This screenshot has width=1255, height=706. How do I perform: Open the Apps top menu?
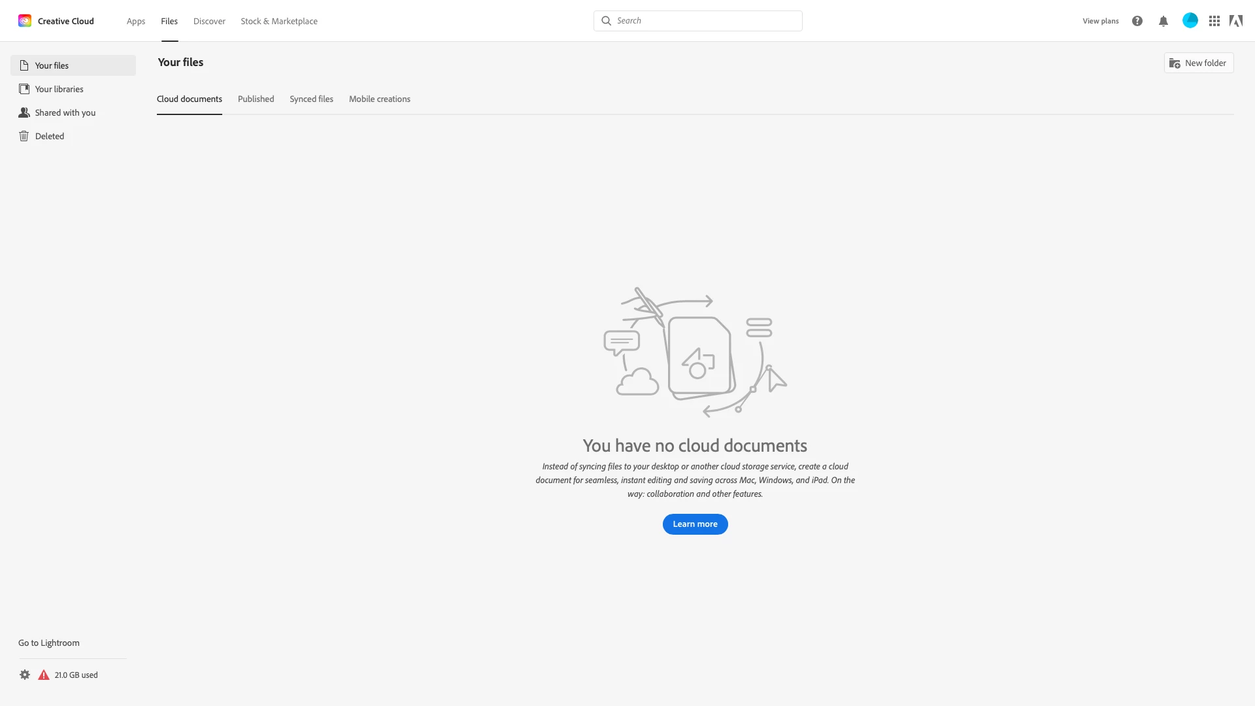pyautogui.click(x=136, y=21)
